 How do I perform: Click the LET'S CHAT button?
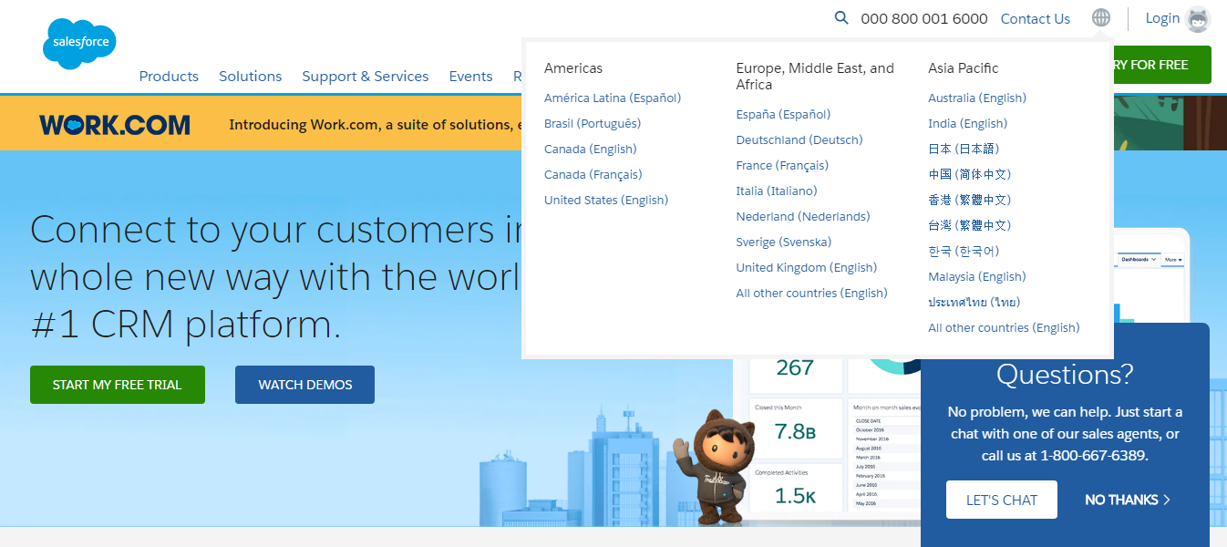click(x=1002, y=500)
